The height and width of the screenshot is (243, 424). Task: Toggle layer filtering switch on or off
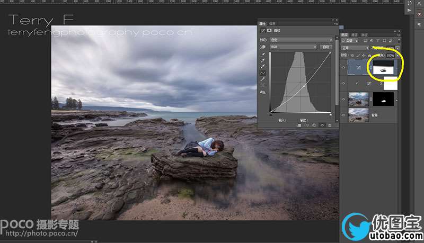399,40
